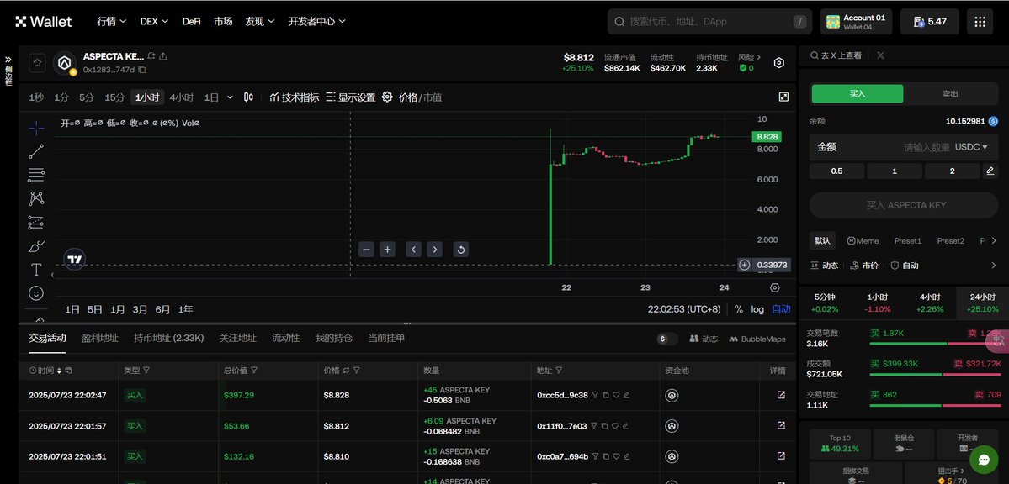Open 技术指标 indicators

294,97
